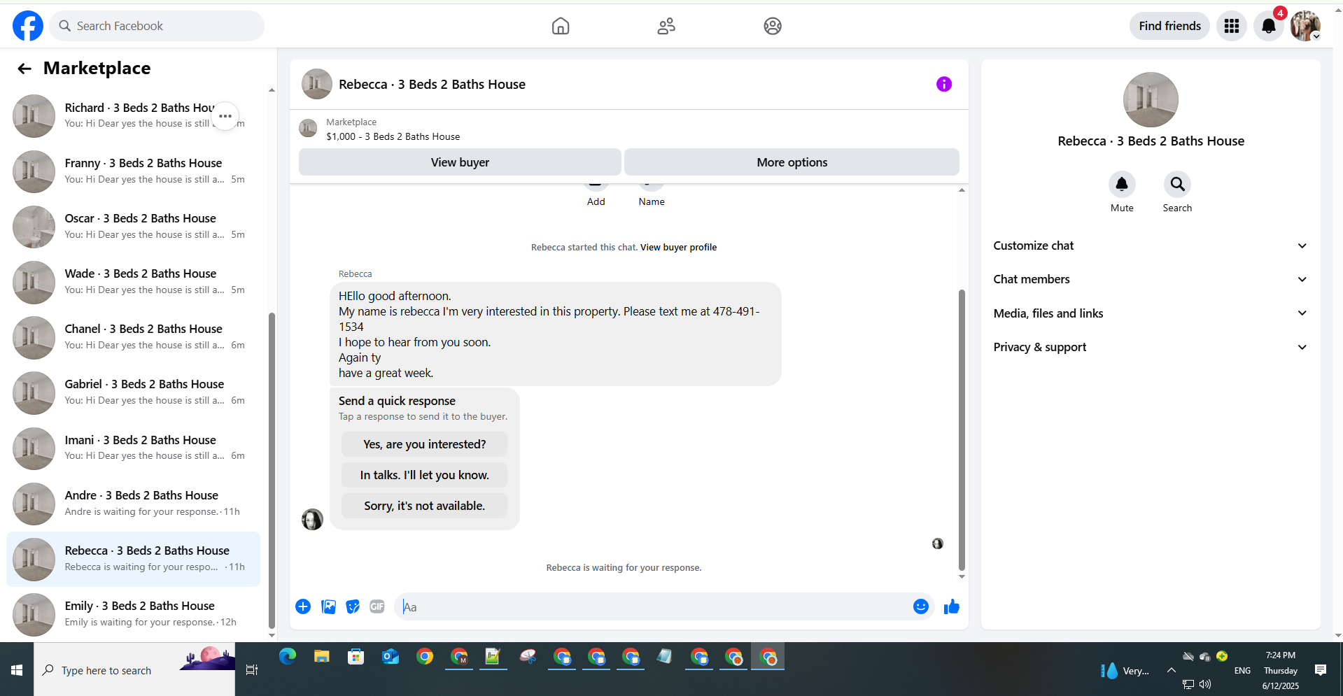Viewport: 1343px width, 696px height.
Task: Click the purple conversation info icon
Action: click(944, 84)
